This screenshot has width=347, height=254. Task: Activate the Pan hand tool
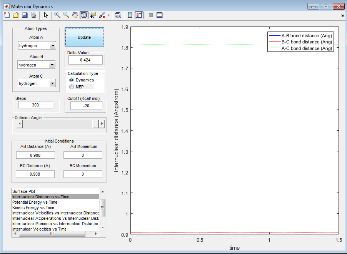pyautogui.click(x=75, y=15)
